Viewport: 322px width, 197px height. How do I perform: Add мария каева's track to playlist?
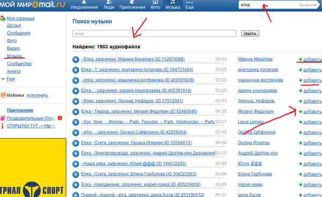click(310, 185)
